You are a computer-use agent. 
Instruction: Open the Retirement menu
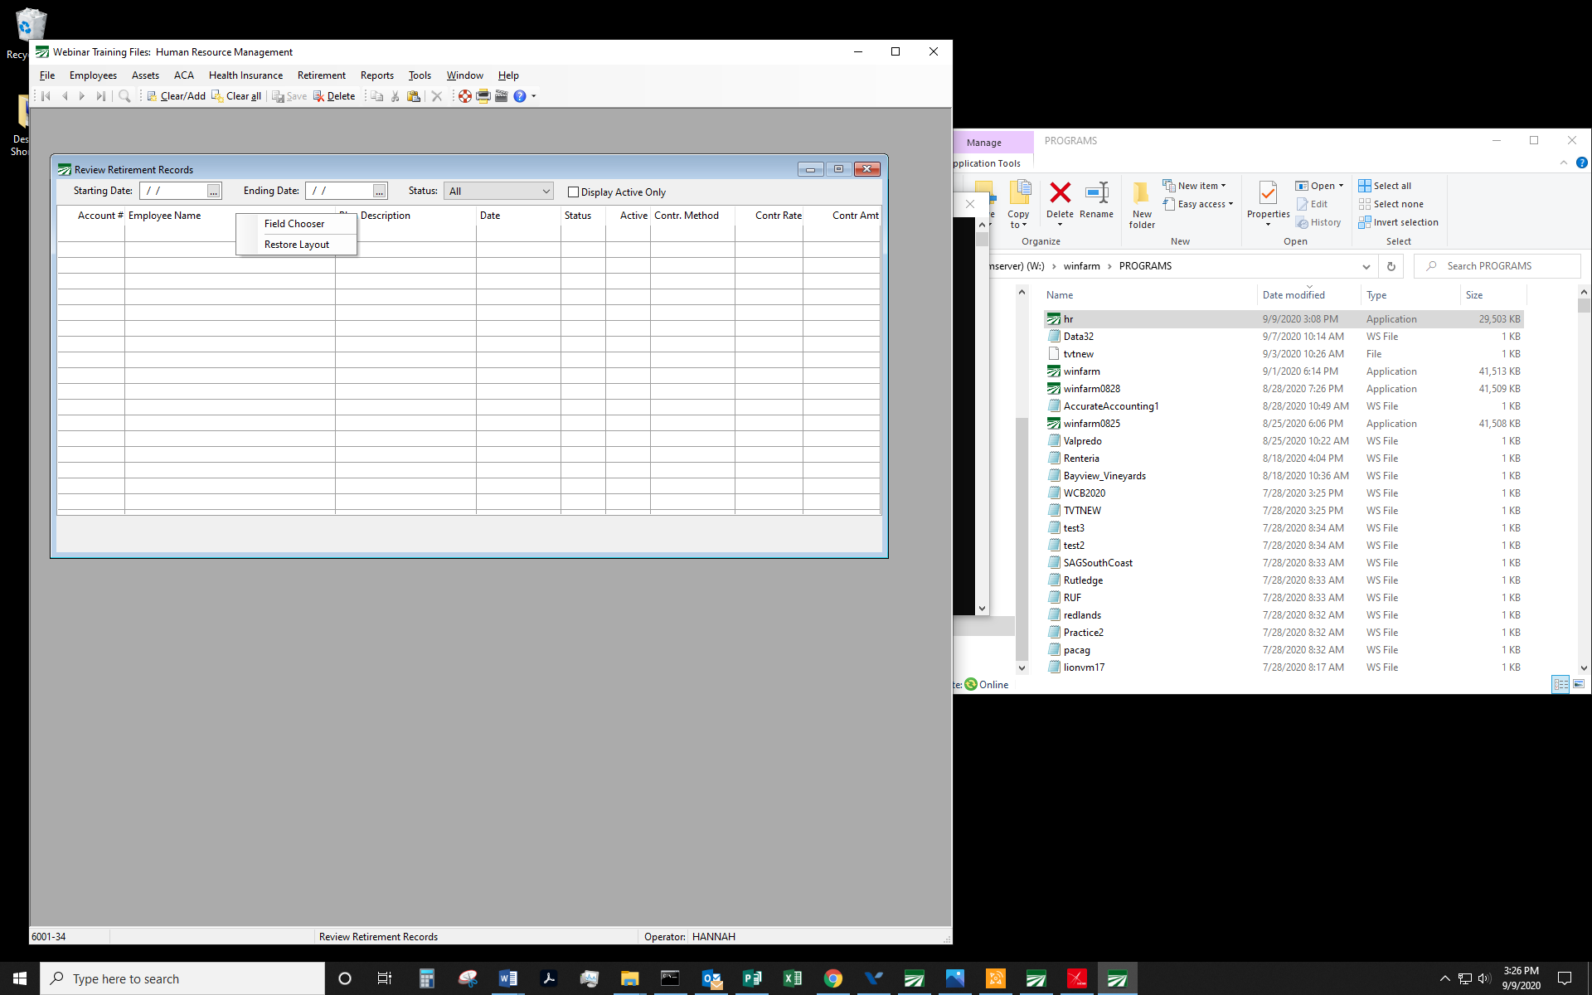tap(321, 75)
